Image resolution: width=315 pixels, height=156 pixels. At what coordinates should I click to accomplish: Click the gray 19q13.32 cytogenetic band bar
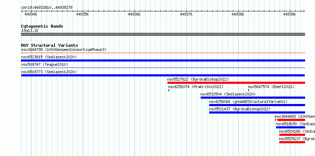click(163, 34)
